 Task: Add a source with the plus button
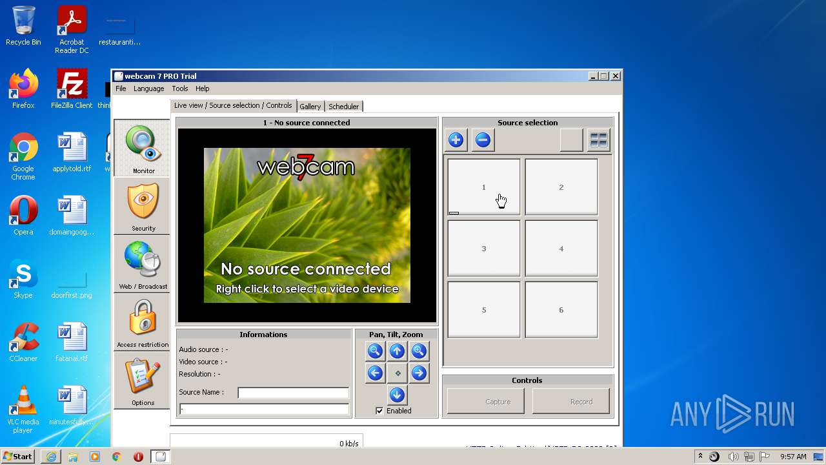(x=456, y=140)
